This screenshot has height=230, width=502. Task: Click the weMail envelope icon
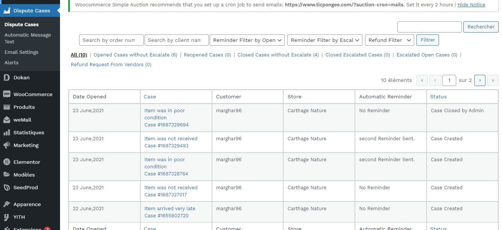(6, 120)
